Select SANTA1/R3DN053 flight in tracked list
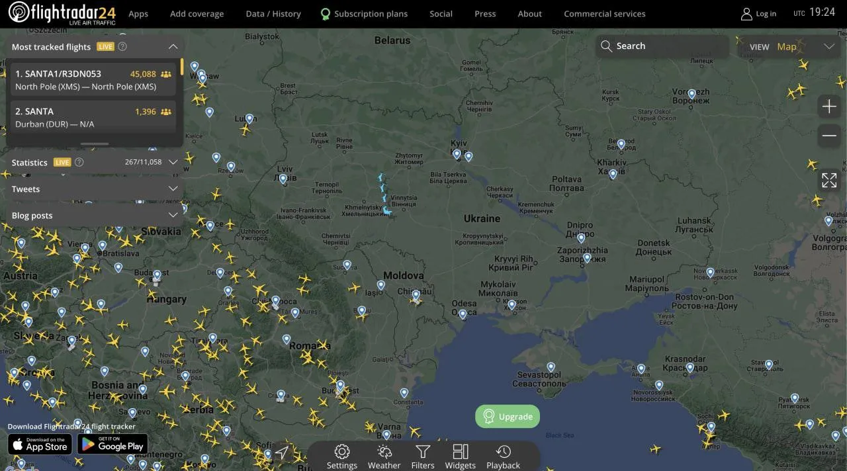Image resolution: width=847 pixels, height=471 pixels. click(x=93, y=80)
